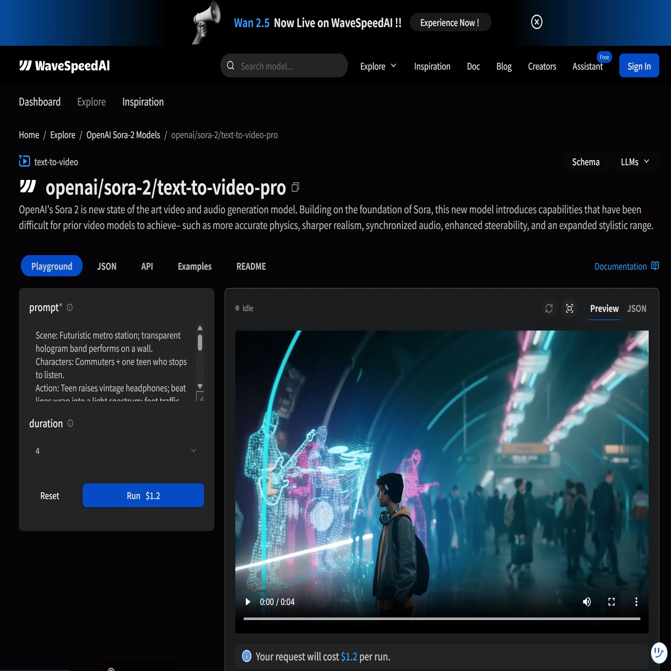Screen dimensions: 671x671
Task: Enter fullscreen for the preview video
Action: [x=611, y=602]
